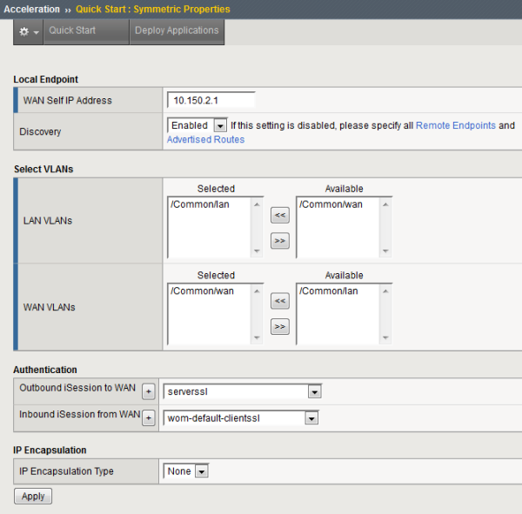Screen dimensions: 522x514
Task: Click the WAN VLANs move-right >> button
Action: pos(279,327)
